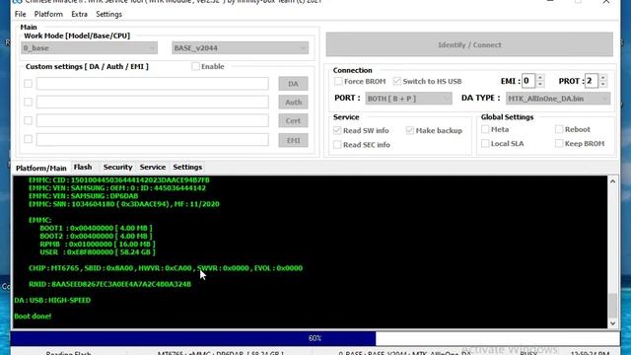The image size is (631, 355).
Task: Switch to the Security tab
Action: point(117,167)
